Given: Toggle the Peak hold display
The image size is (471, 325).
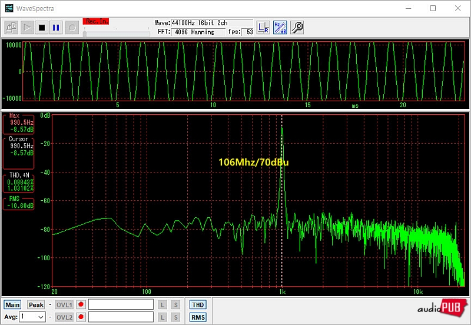Looking at the screenshot, I should 36,305.
